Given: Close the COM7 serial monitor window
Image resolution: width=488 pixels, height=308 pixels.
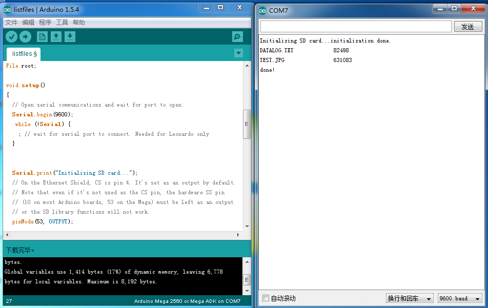Looking at the screenshot, I should point(473,8).
